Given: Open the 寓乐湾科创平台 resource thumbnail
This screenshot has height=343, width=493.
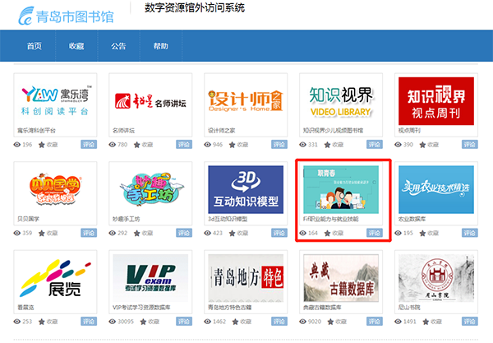Looking at the screenshot, I should [55, 100].
